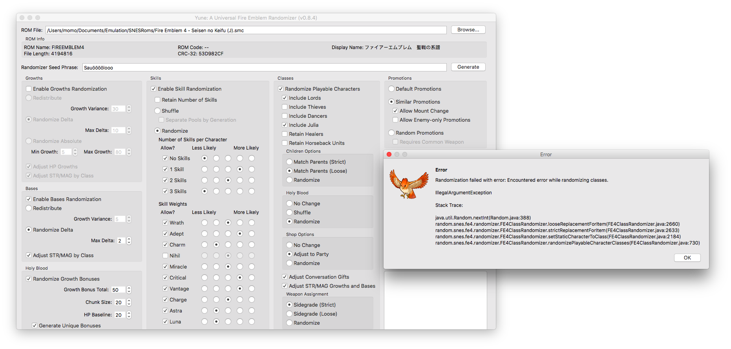The width and height of the screenshot is (731, 349).
Task: Check Include Thieves checkbox
Action: pyautogui.click(x=285, y=107)
